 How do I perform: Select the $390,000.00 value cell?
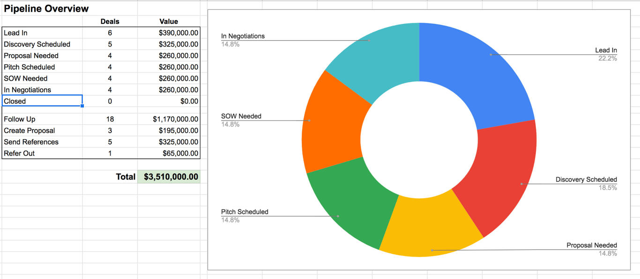[x=169, y=33]
